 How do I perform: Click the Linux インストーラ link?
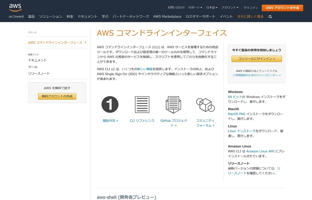point(242,131)
